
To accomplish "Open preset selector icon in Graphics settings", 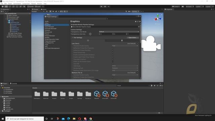I will 138,22.
